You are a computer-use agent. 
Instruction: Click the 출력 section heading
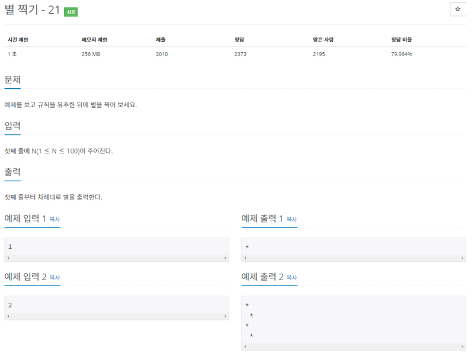pyautogui.click(x=12, y=172)
